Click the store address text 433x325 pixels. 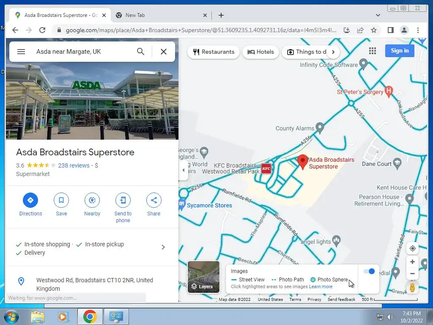click(x=95, y=284)
